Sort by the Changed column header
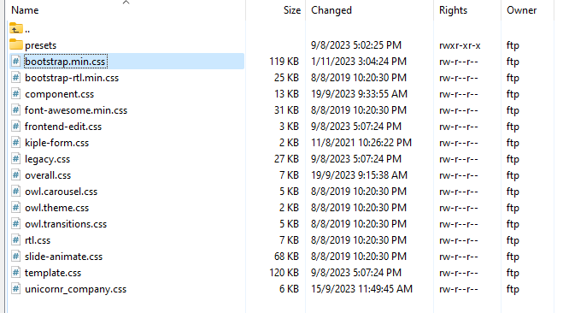Screen dimensions: 563x313 pos(331,10)
